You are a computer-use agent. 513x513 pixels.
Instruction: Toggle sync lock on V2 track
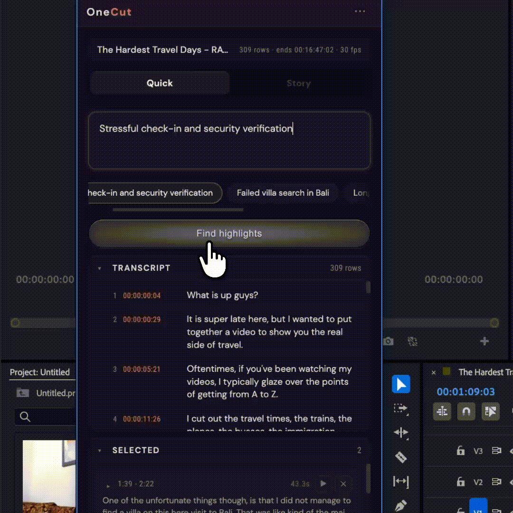[497, 482]
